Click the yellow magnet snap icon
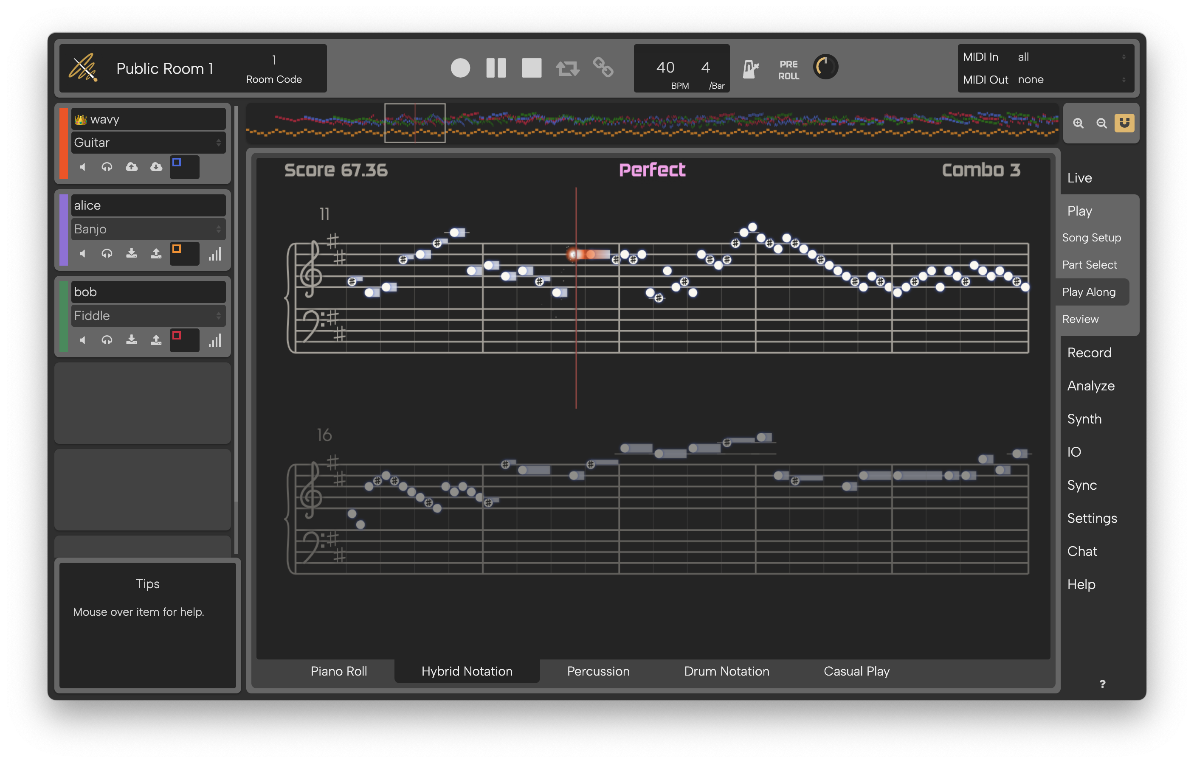 pos(1124,123)
